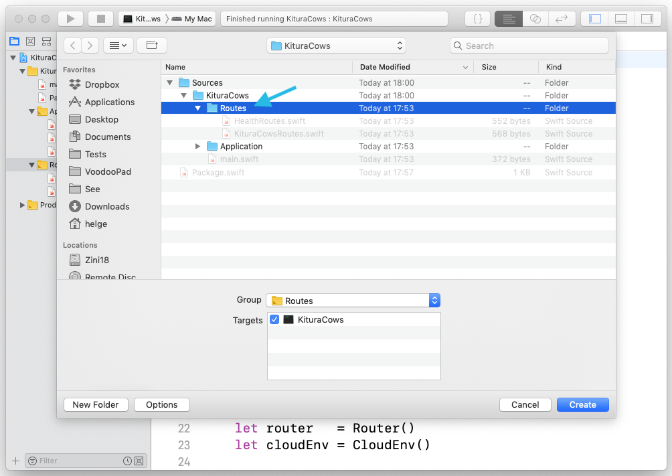Stop the running scheme

click(x=100, y=19)
